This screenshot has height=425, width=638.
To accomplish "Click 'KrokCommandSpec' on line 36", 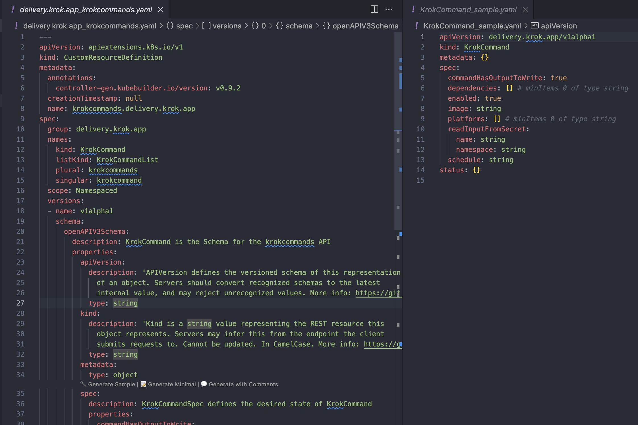I will tap(173, 404).
